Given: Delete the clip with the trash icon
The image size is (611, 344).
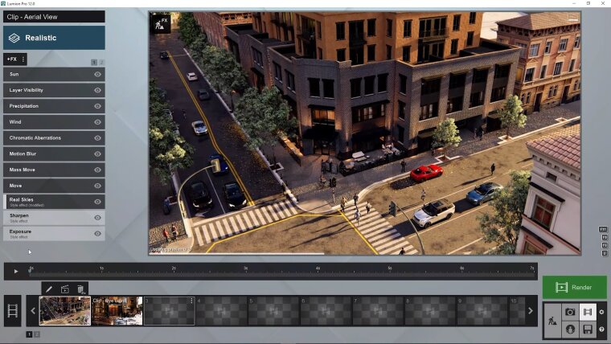Looking at the screenshot, I should (80, 289).
